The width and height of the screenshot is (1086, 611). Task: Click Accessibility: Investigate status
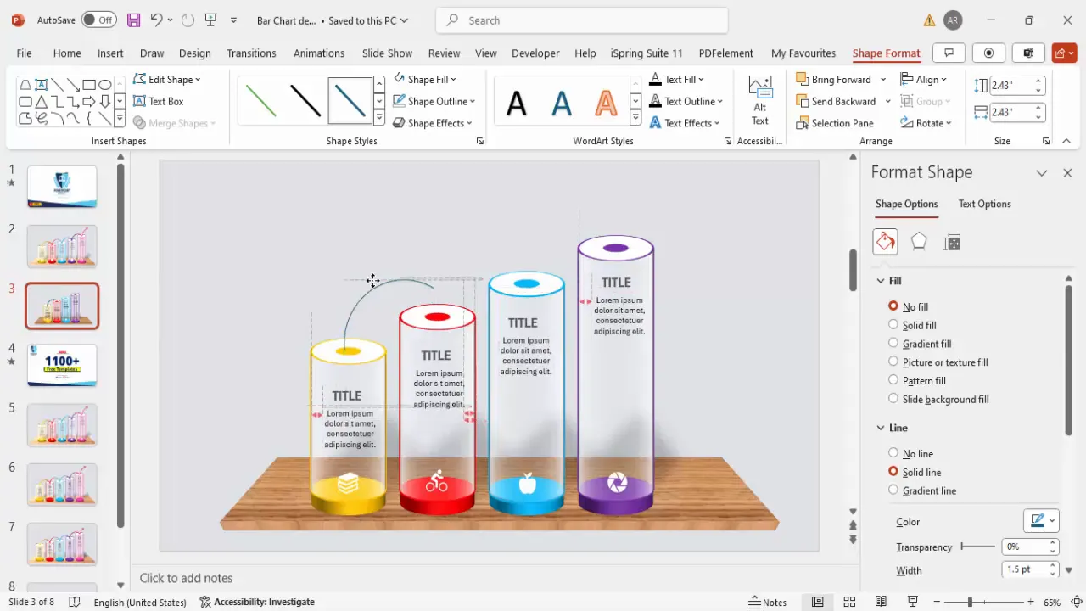(x=257, y=602)
